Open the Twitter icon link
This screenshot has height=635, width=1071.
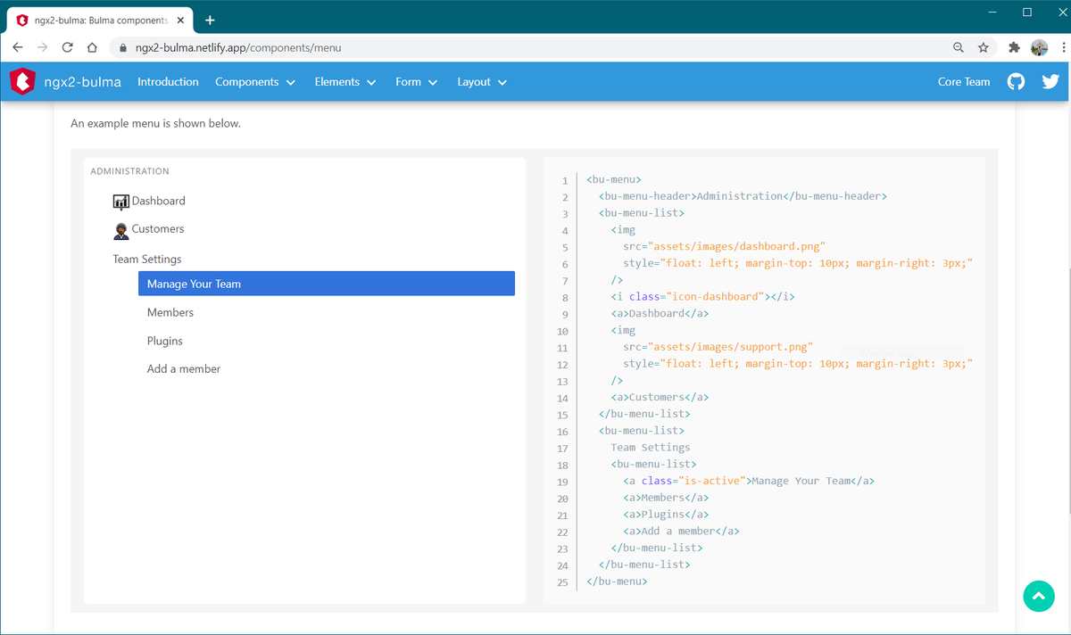point(1050,81)
